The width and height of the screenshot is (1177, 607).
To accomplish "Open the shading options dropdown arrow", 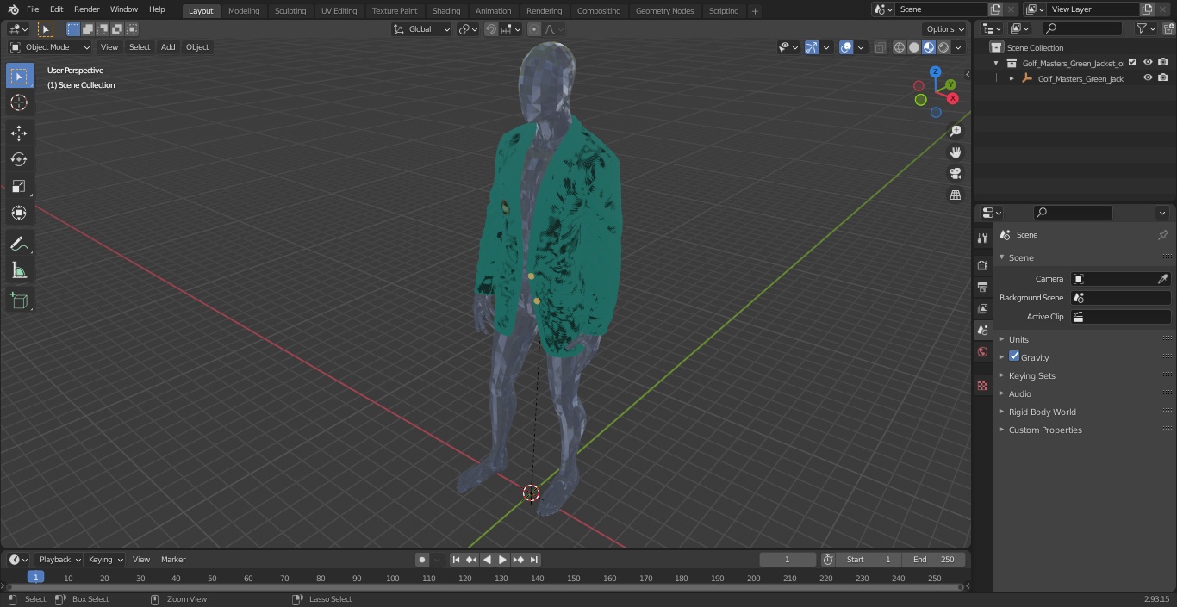I will (x=958, y=47).
